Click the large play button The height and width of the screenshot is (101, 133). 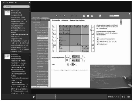coord(34,97)
